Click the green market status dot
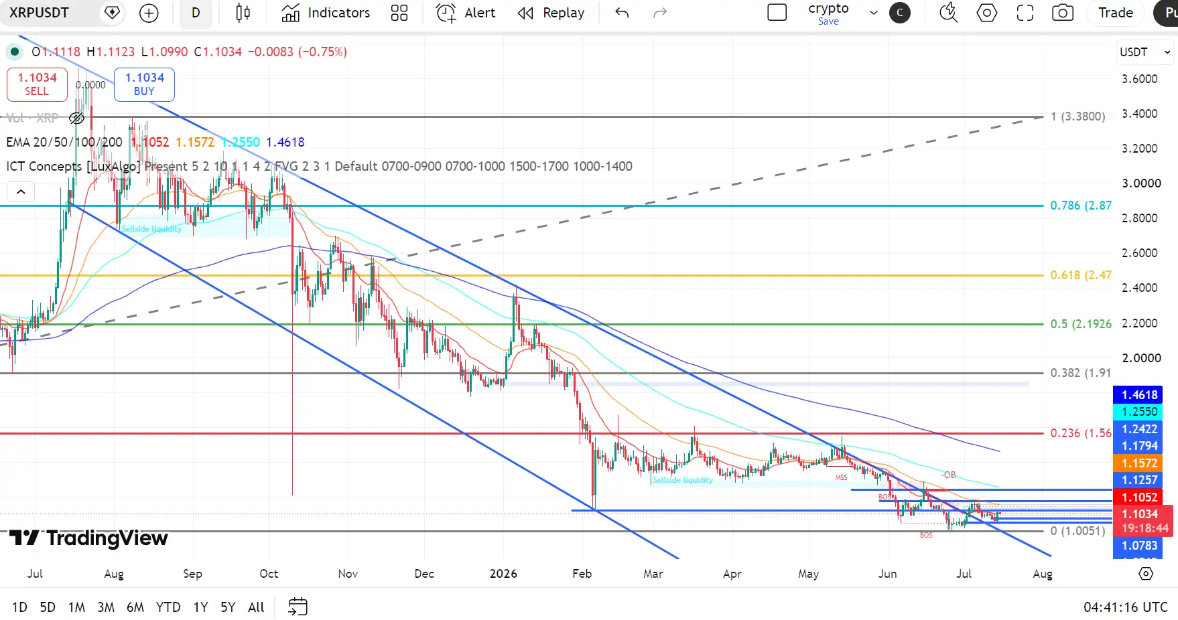The height and width of the screenshot is (620, 1178). click(14, 52)
